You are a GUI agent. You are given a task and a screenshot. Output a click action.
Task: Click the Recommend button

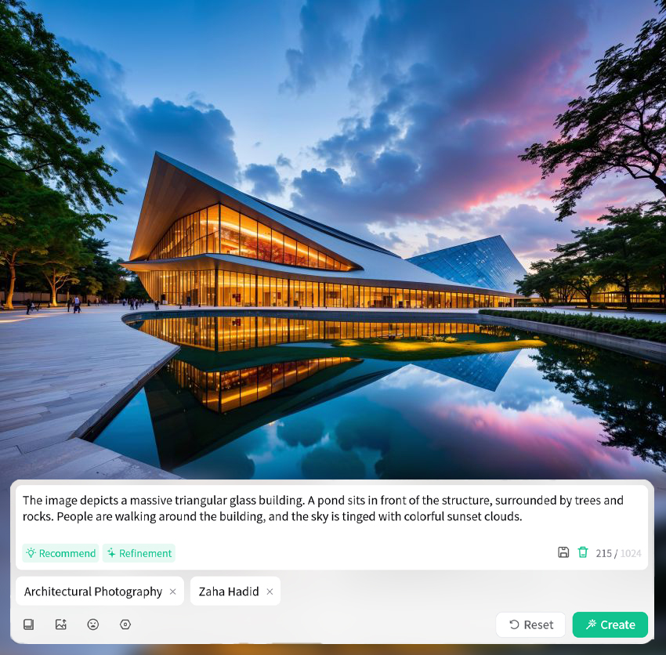pos(60,553)
